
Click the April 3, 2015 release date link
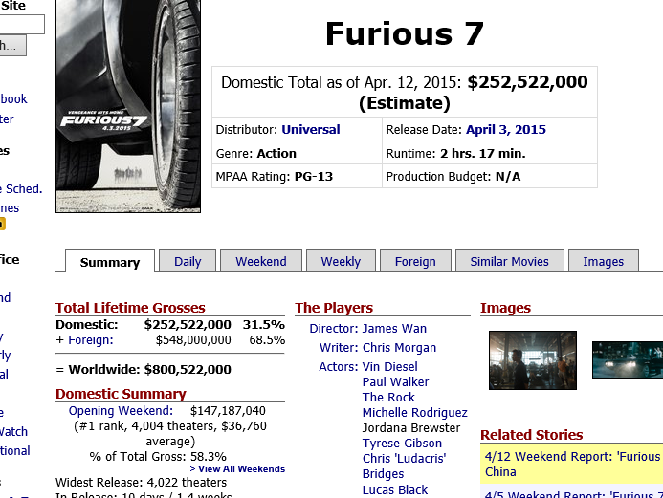(505, 129)
